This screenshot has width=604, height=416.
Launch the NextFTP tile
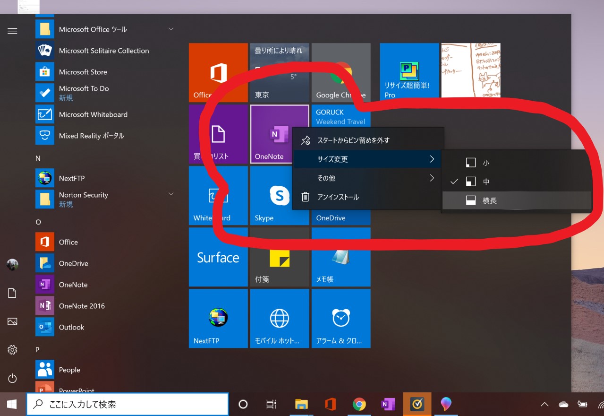coord(218,318)
